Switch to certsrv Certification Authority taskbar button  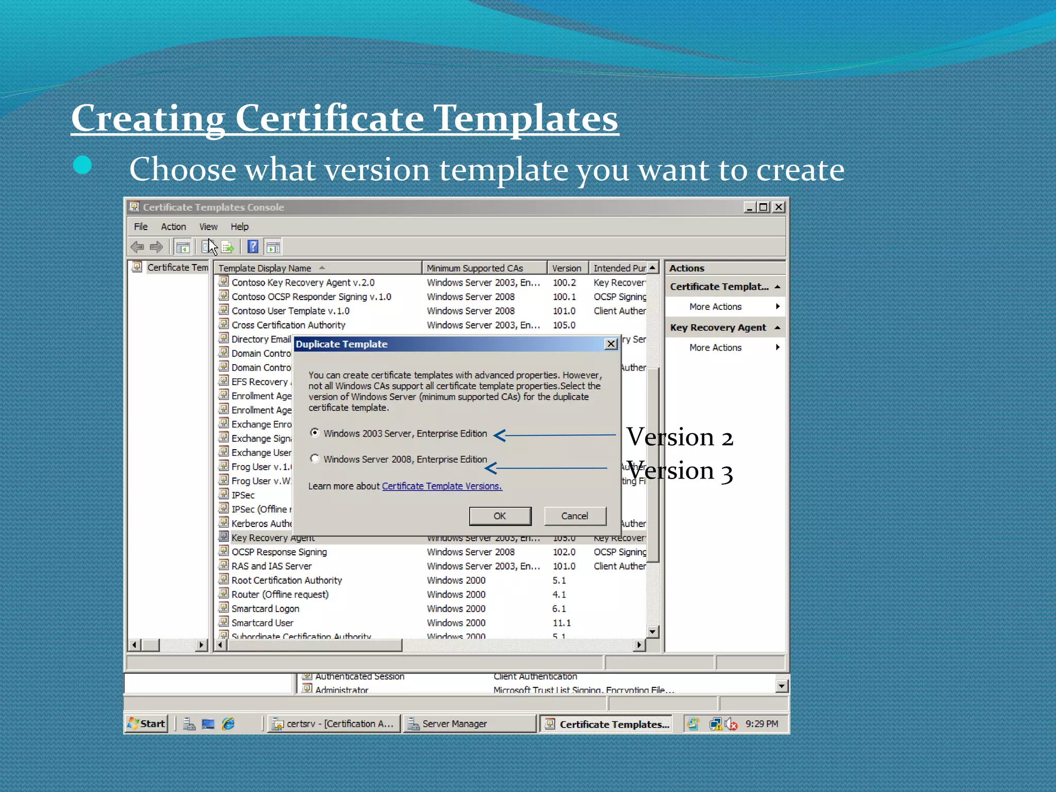point(334,724)
